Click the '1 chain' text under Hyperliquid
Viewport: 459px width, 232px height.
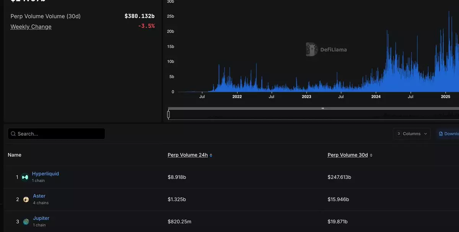coord(38,180)
